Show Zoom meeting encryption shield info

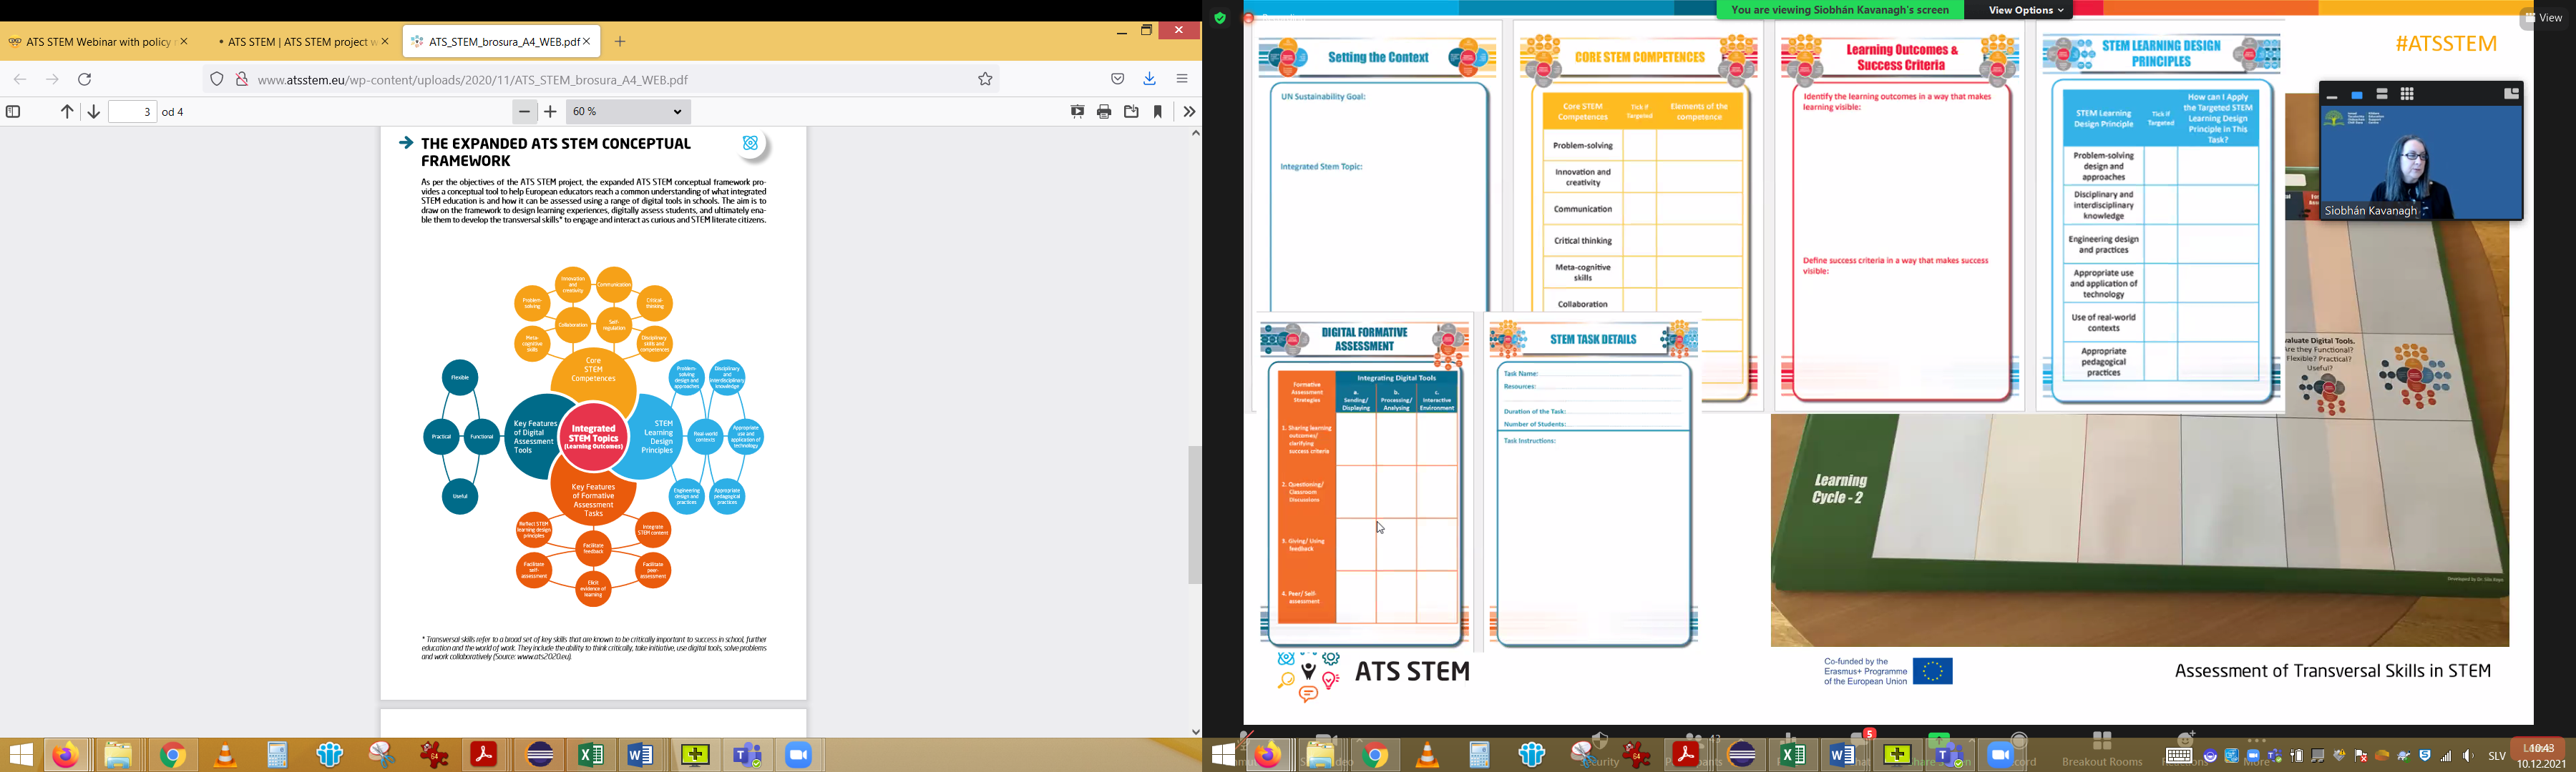[x=1220, y=18]
